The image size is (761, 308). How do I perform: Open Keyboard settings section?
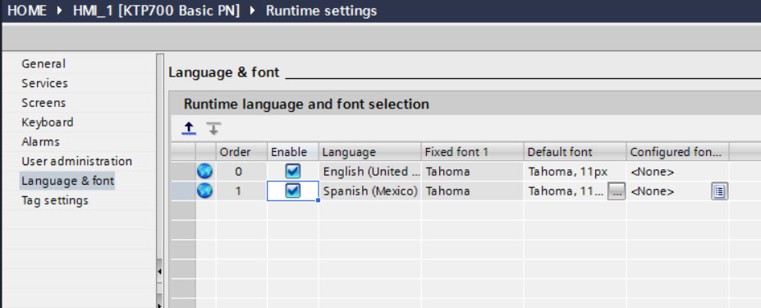click(47, 122)
